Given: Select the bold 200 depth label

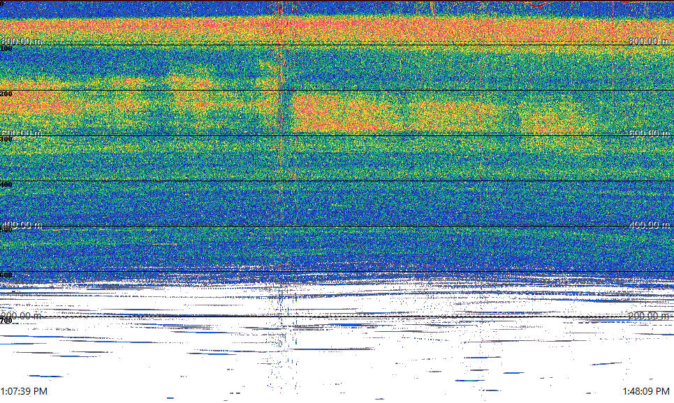Looking at the screenshot, I should 6,94.
